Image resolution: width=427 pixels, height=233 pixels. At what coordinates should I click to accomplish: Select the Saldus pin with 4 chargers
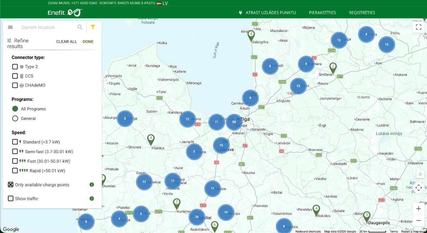(151, 139)
